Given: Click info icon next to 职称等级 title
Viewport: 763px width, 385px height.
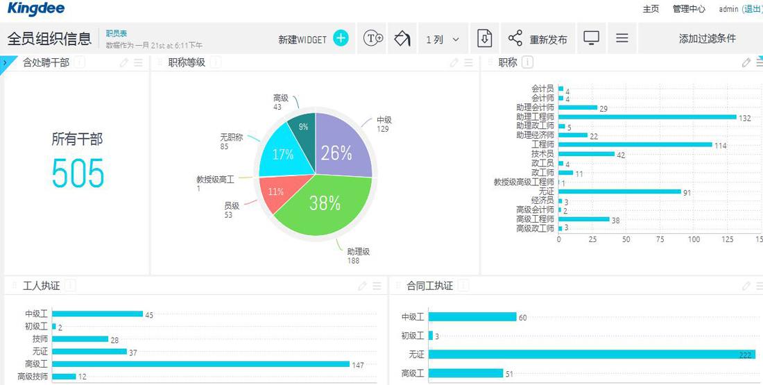Looking at the screenshot, I should (x=216, y=63).
